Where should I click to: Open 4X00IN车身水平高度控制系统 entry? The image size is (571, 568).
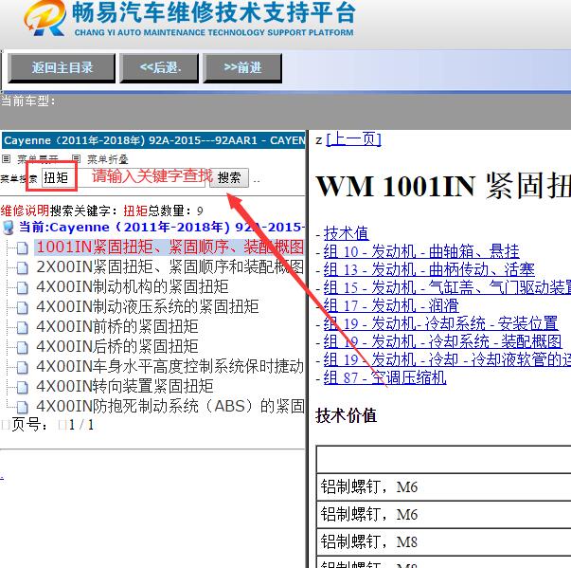click(x=170, y=366)
